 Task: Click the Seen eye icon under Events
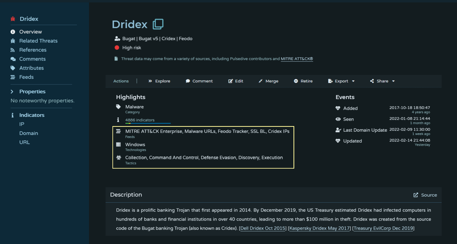point(338,119)
